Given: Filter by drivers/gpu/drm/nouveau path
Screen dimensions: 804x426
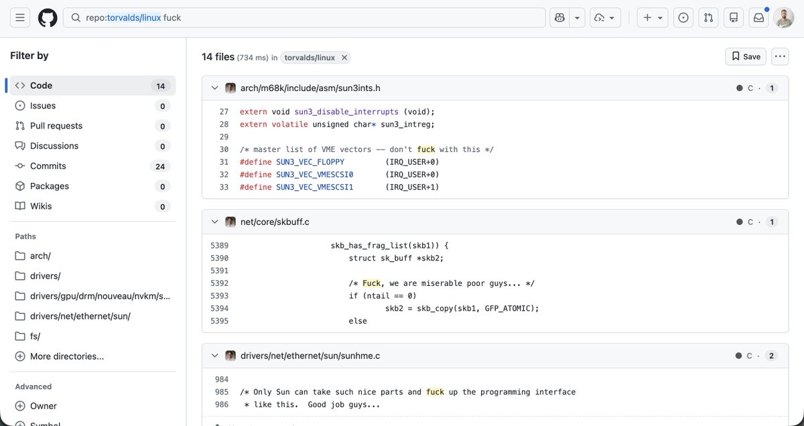Looking at the screenshot, I should 92,296.
